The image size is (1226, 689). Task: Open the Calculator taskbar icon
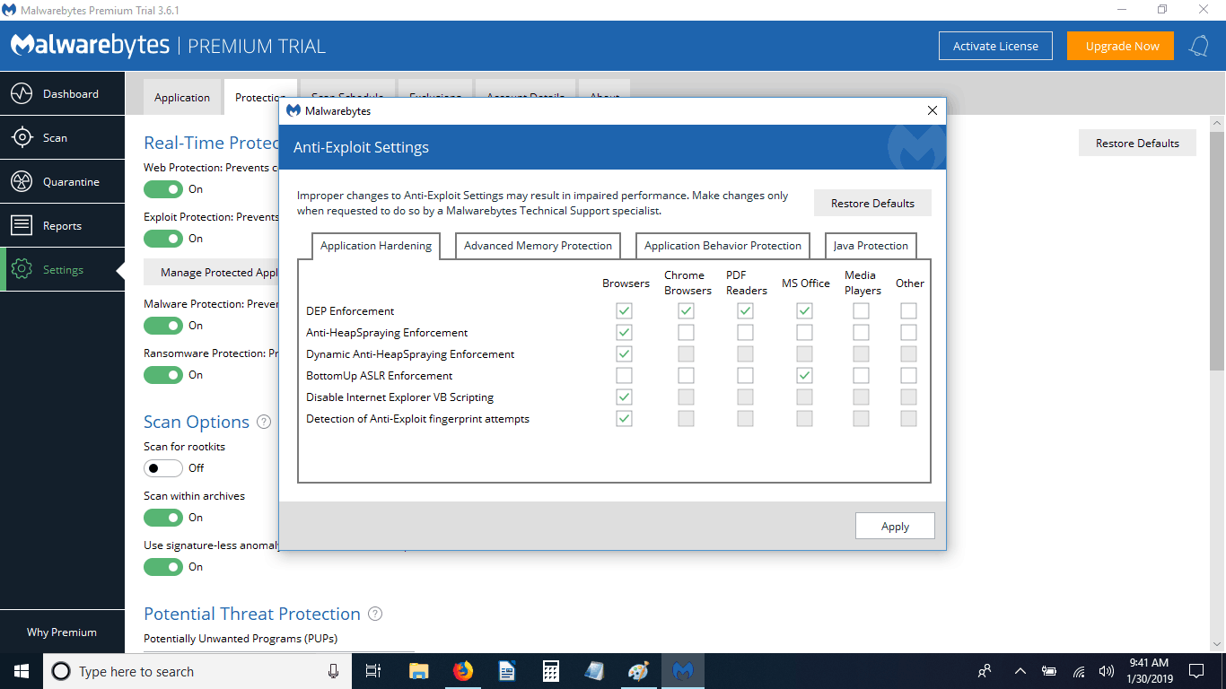[x=551, y=671]
